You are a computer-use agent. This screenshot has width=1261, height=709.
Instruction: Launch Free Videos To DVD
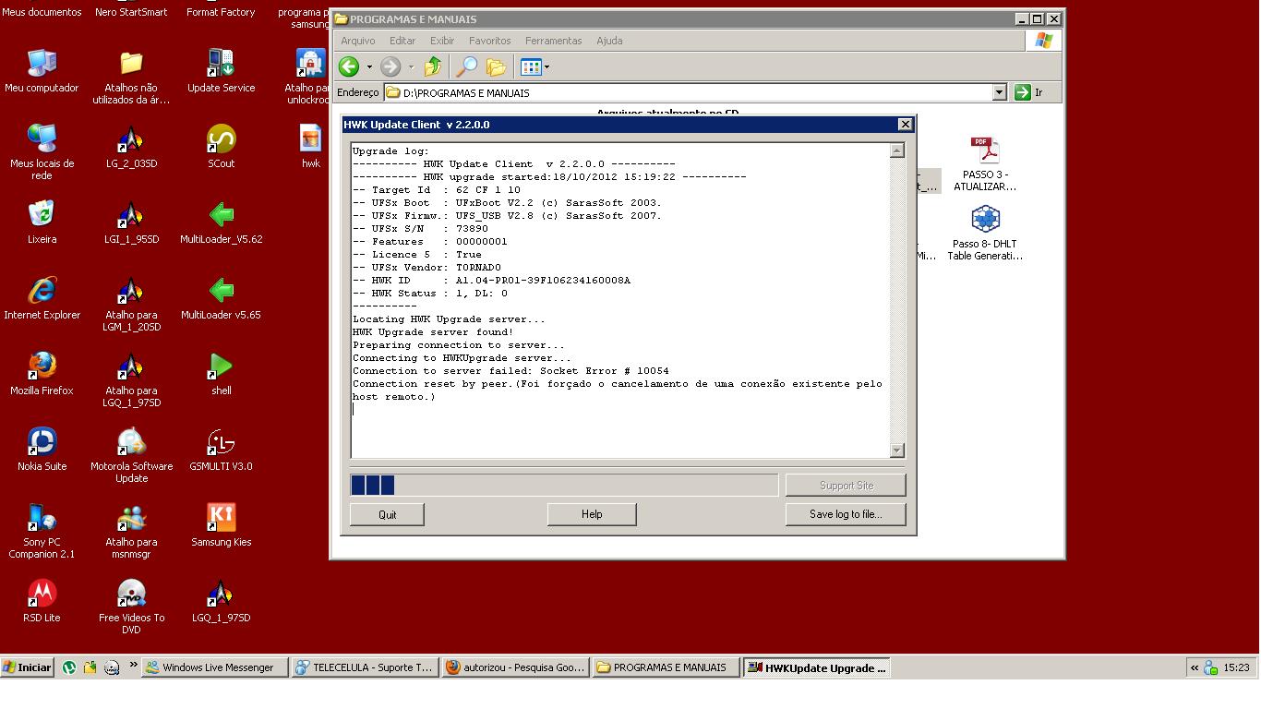coord(131,607)
